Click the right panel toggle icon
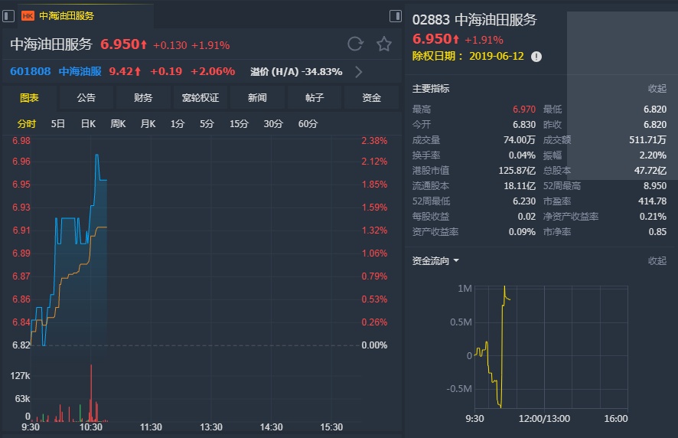This screenshot has height=438, width=678. coord(396,15)
